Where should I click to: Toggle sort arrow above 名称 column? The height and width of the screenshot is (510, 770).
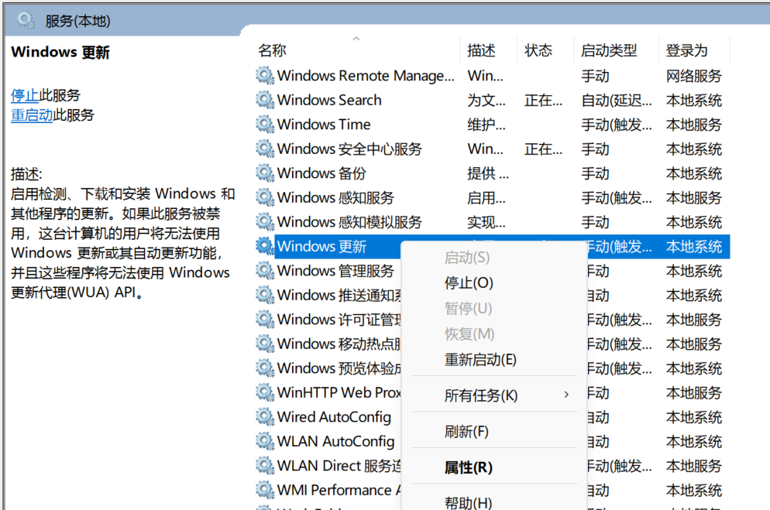pyautogui.click(x=356, y=38)
